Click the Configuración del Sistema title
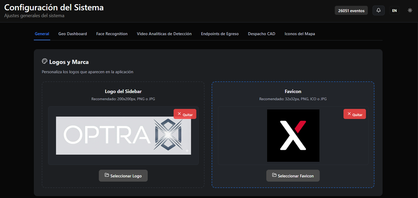 pos(54,7)
